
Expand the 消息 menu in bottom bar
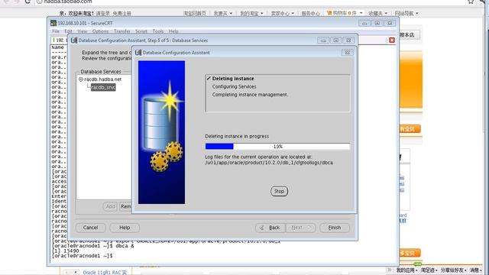click(x=475, y=270)
